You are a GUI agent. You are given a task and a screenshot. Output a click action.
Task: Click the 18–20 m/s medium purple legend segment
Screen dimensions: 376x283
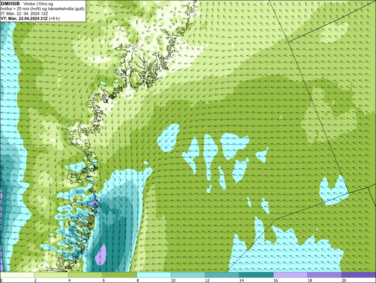pos(324,275)
